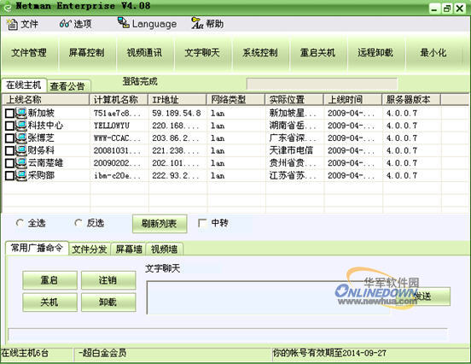The height and width of the screenshot is (364, 471).
Task: Click the computer icon beside 采购部
Action: point(21,175)
